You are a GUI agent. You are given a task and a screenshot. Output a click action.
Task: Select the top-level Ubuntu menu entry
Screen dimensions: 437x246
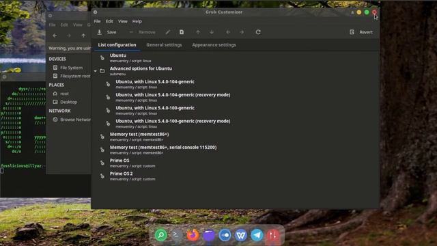click(x=236, y=57)
